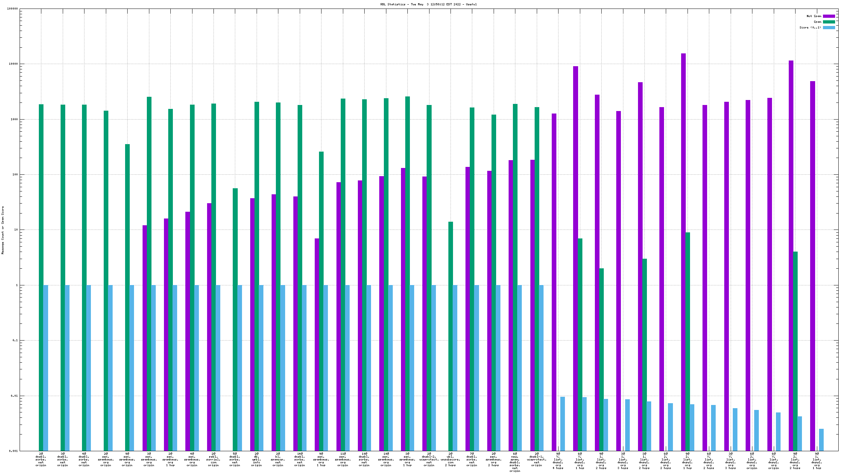The image size is (844, 474).
Task: Click the psbl.surriel.com origin axis label
Action: (x=213, y=459)
